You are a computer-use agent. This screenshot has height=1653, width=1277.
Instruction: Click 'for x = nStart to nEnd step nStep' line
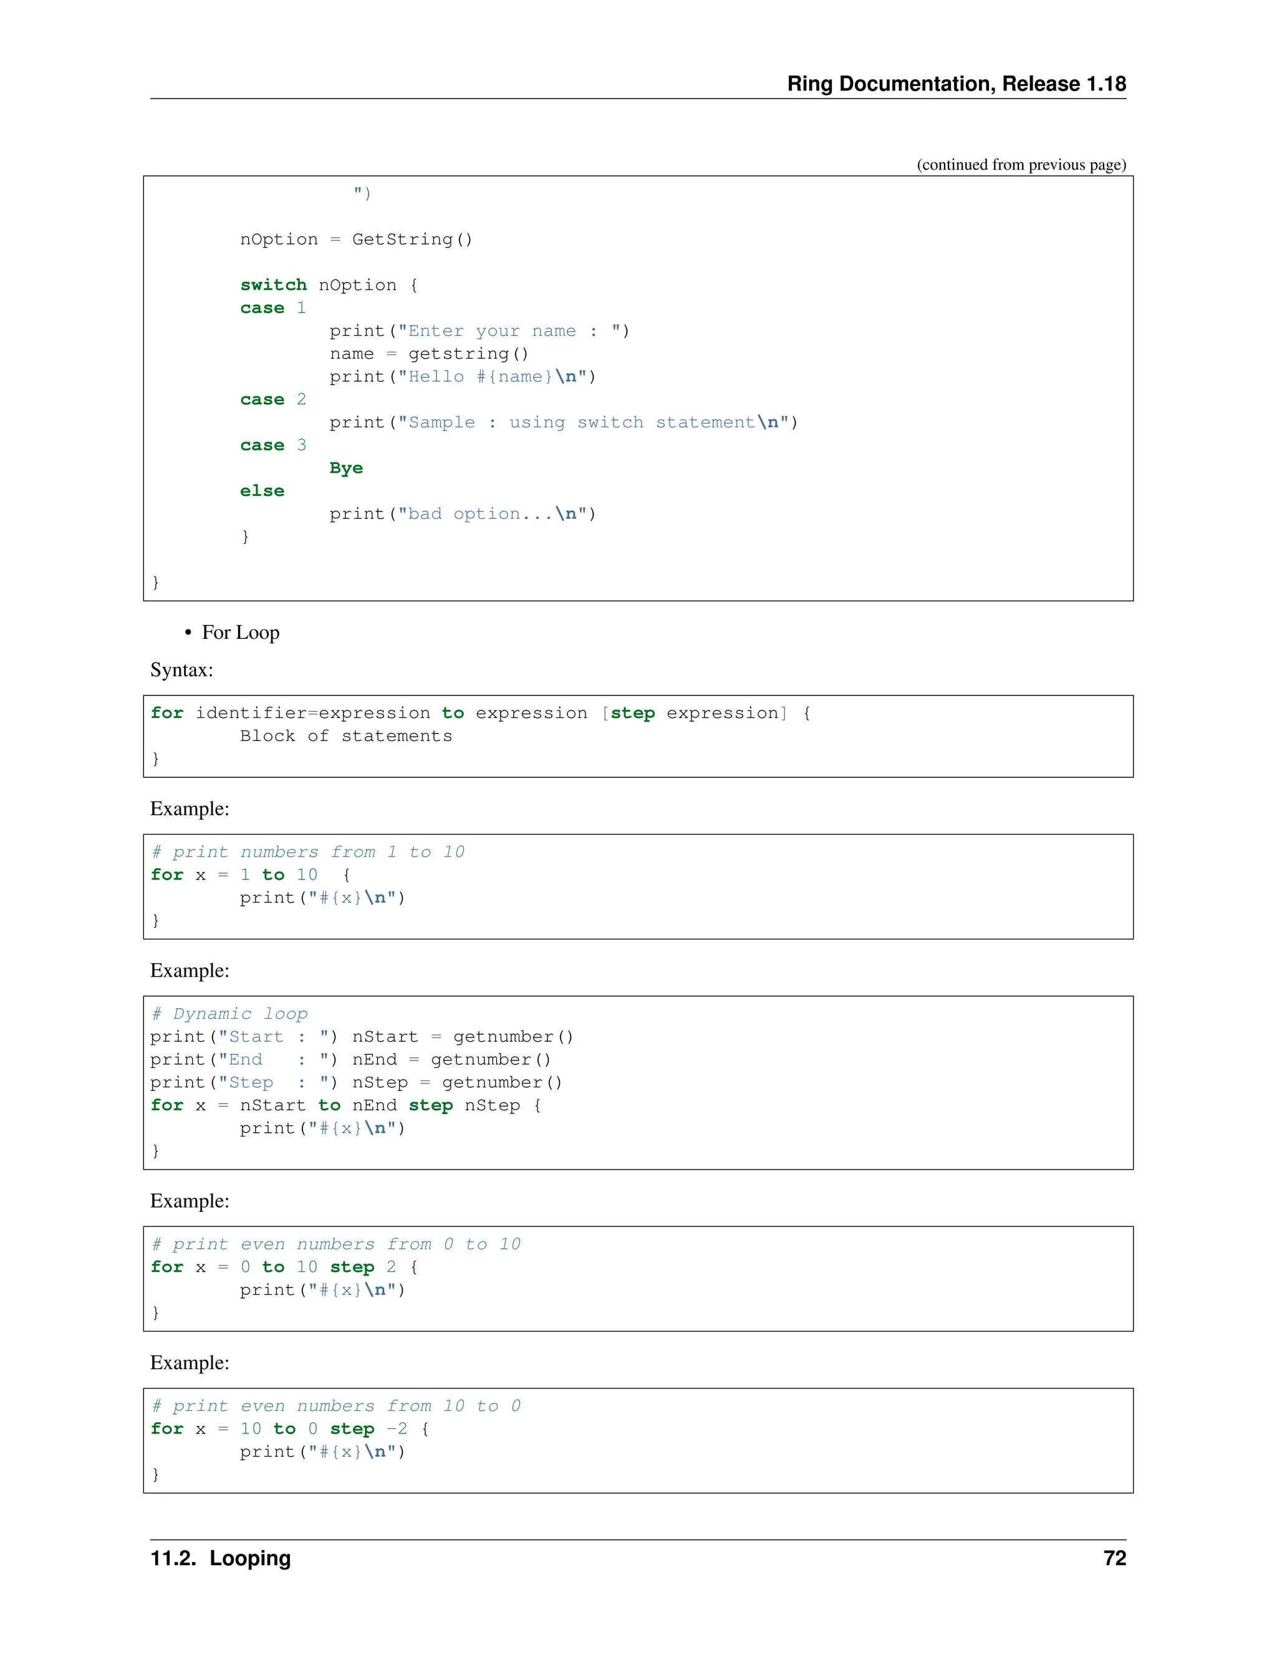[347, 1106]
